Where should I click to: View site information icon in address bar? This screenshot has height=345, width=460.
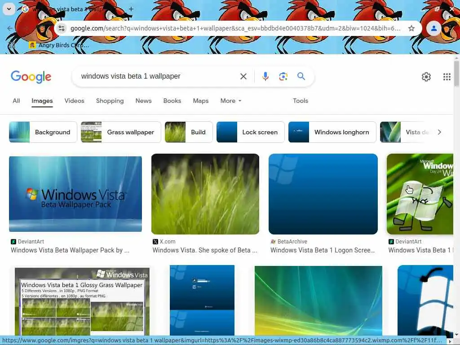tap(62, 28)
